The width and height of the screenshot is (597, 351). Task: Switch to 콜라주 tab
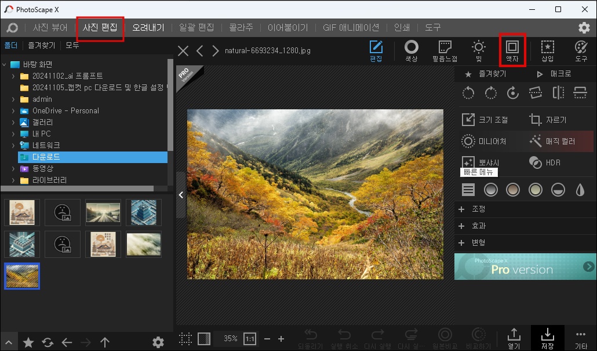pyautogui.click(x=241, y=27)
